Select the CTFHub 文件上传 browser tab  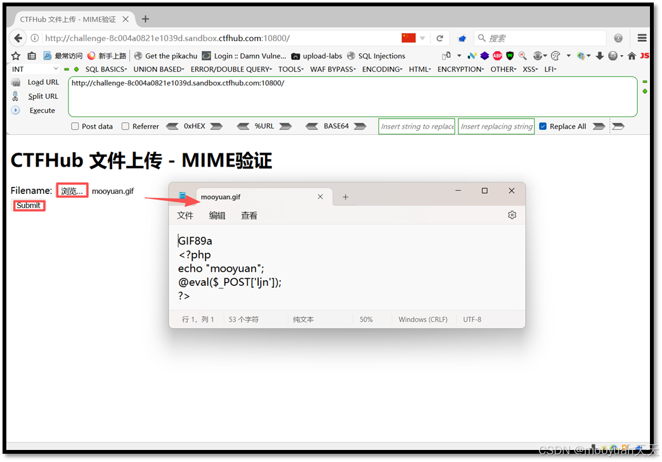[x=74, y=20]
